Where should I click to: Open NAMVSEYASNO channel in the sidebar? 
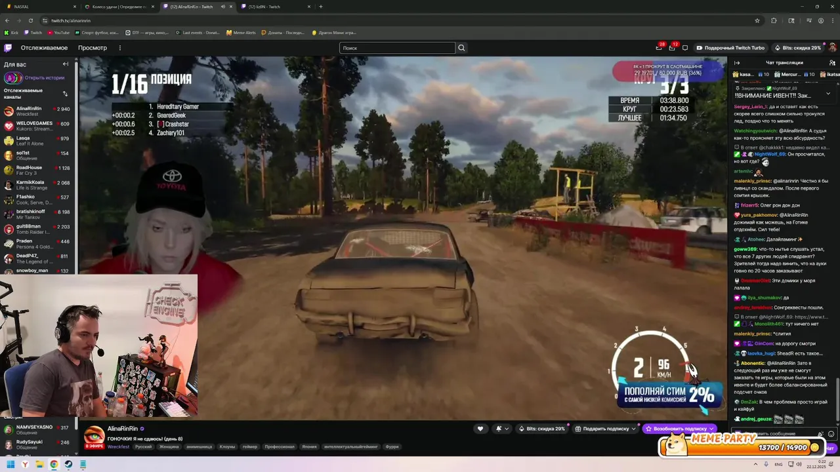tap(38, 429)
